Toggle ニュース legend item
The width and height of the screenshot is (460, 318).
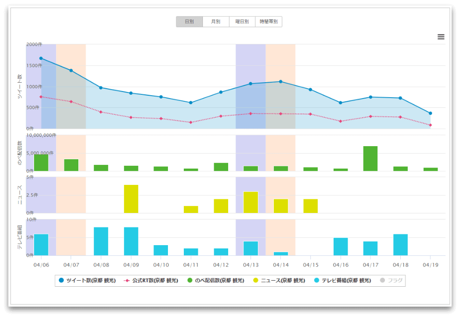(279, 281)
